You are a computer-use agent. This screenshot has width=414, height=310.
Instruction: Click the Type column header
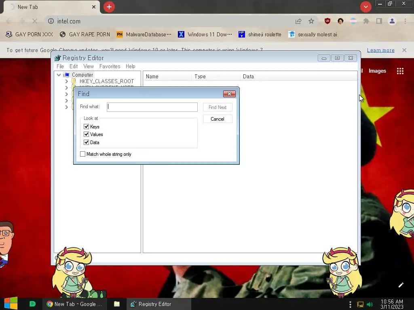216,76
